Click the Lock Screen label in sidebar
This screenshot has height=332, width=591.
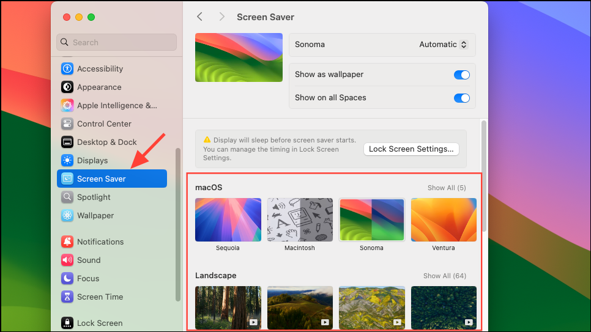pos(100,323)
